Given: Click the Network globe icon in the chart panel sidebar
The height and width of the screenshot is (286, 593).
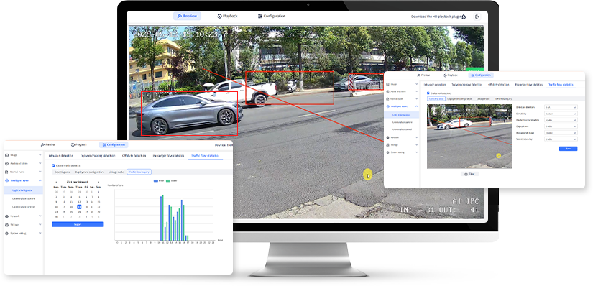Looking at the screenshot, I should tap(6, 216).
